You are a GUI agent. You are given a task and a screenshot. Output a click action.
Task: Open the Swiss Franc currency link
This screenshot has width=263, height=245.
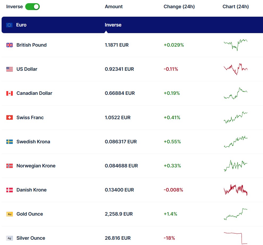coord(30,118)
